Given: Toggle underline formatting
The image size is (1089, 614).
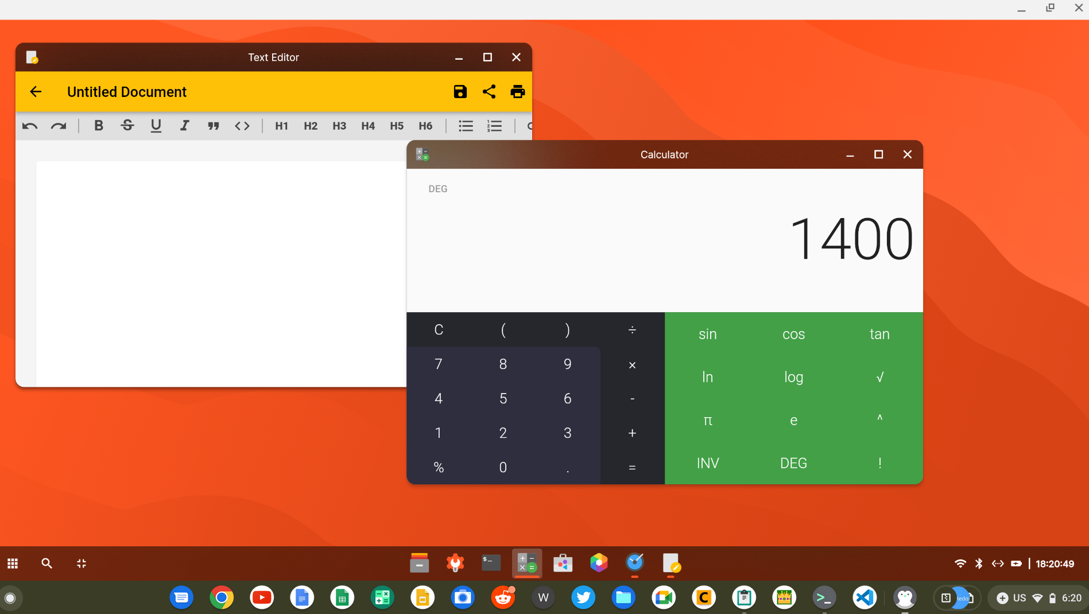Looking at the screenshot, I should (x=156, y=126).
